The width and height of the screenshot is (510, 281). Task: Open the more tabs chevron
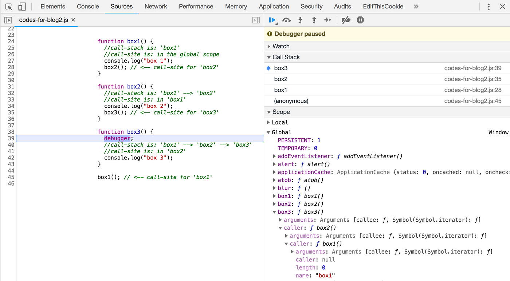(x=416, y=7)
